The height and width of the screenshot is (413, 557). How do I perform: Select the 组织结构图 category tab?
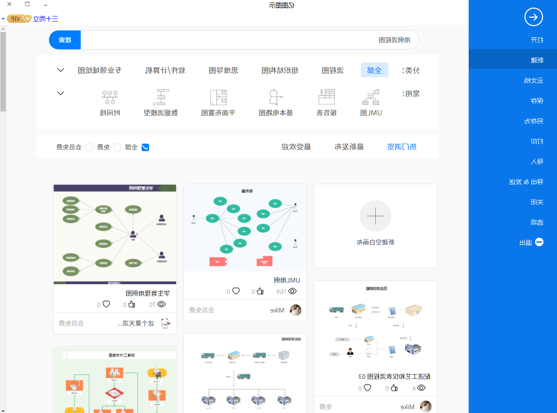click(x=280, y=71)
